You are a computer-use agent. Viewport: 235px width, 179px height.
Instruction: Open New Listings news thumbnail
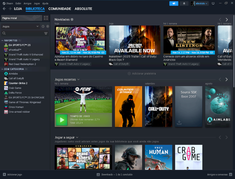point(189,40)
